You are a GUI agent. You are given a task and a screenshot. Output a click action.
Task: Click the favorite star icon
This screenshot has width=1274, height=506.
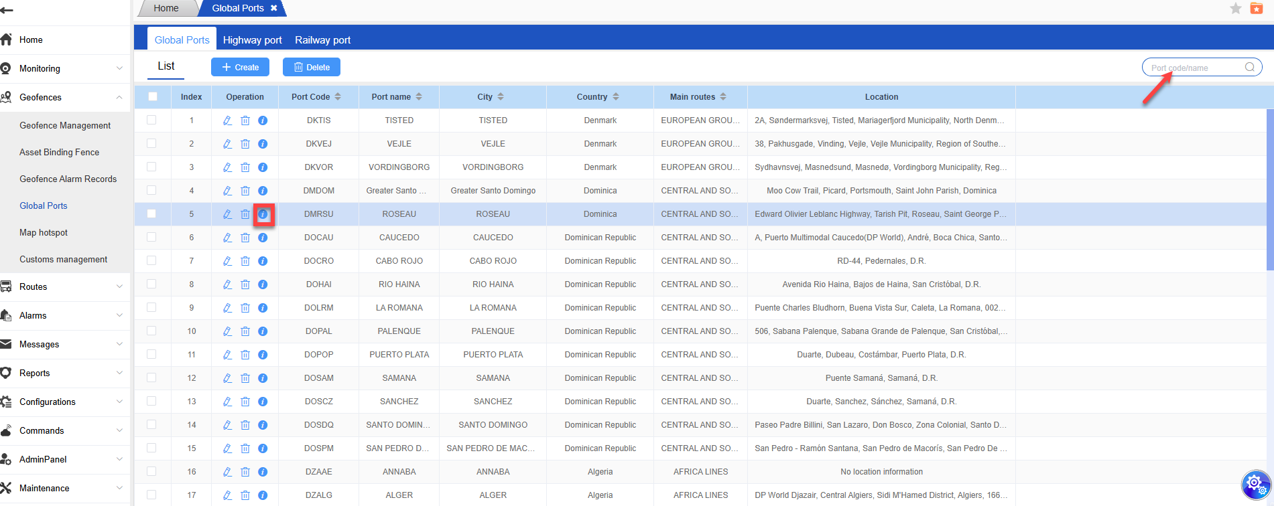coord(1236,8)
